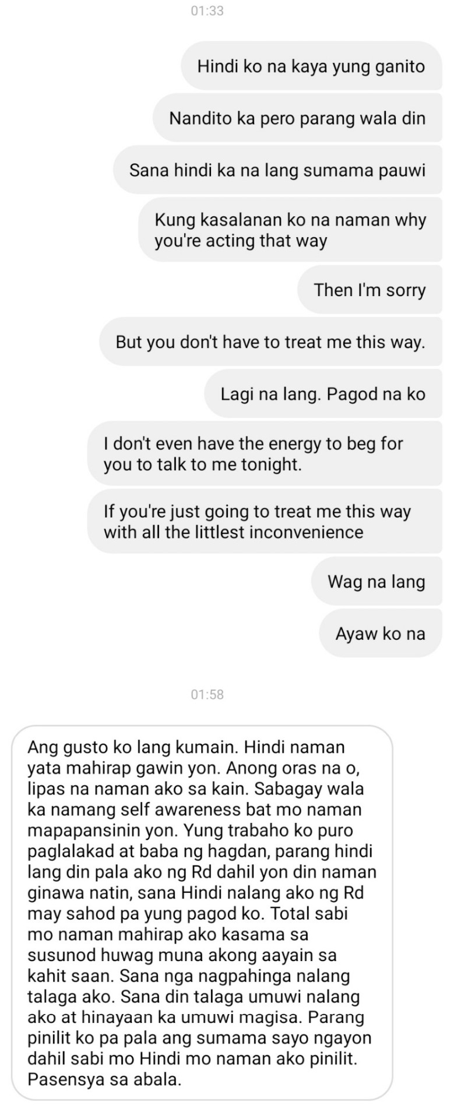Tap the "you to talk to me tonight" line
This screenshot has height=1119, width=475.
pyautogui.click(x=203, y=464)
